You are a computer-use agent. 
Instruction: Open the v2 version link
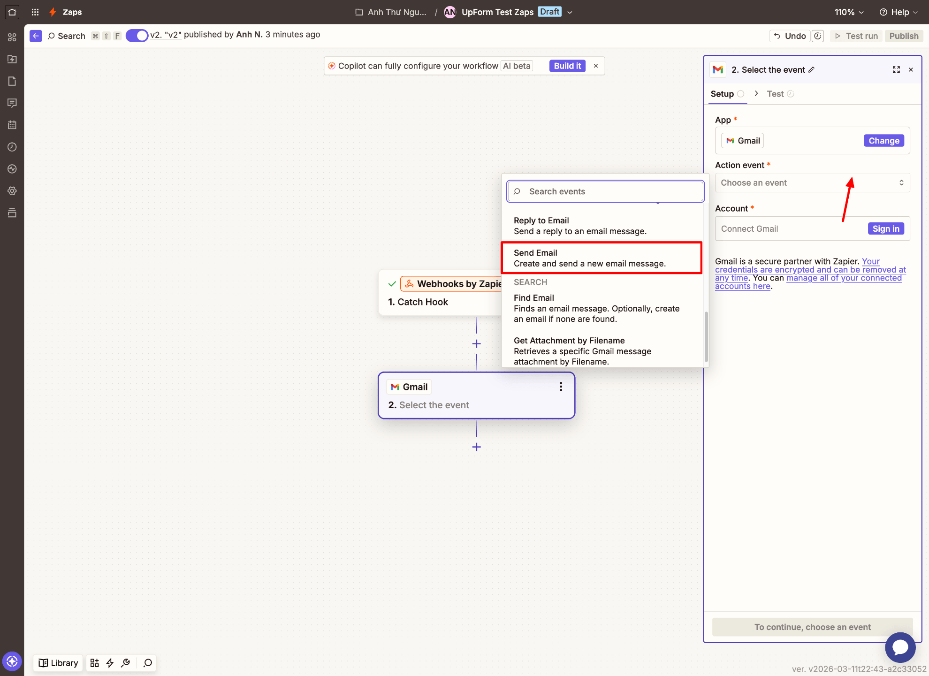[166, 35]
